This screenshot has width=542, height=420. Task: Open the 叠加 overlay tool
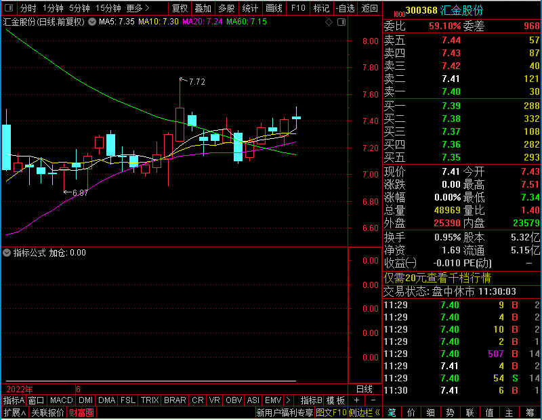coord(203,8)
